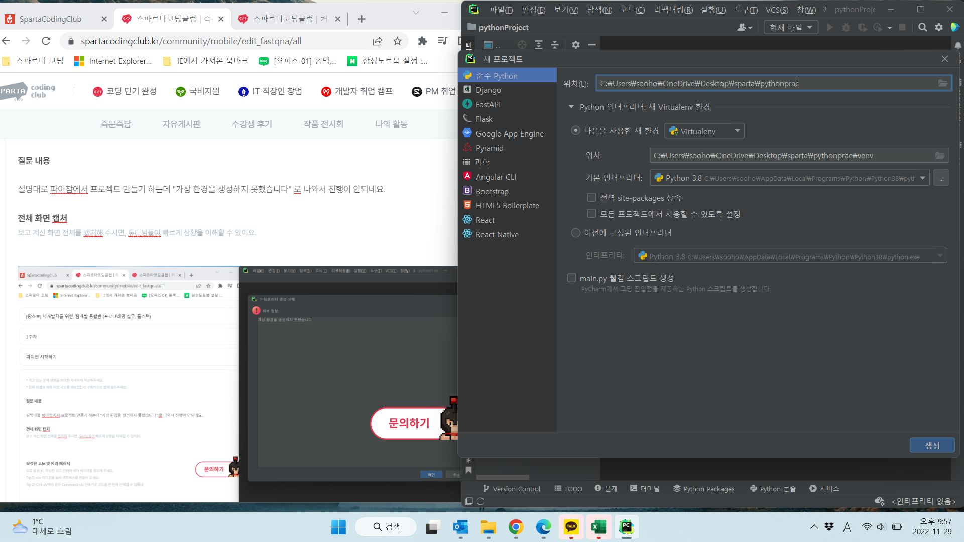The height and width of the screenshot is (542, 964).
Task: Open run options arrow next to coverage icon
Action: click(890, 28)
